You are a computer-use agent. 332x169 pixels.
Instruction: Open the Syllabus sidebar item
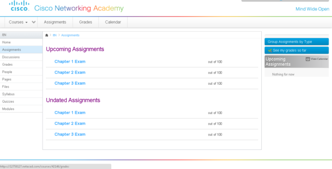[x=8, y=94]
